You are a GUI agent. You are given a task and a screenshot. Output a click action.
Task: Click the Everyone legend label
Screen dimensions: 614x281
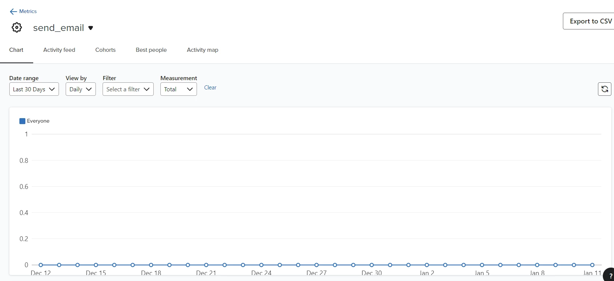click(x=38, y=121)
